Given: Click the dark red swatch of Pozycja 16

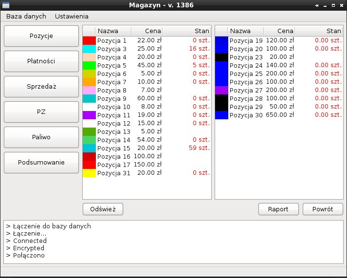Looking at the screenshot, I should pyautogui.click(x=89, y=156).
